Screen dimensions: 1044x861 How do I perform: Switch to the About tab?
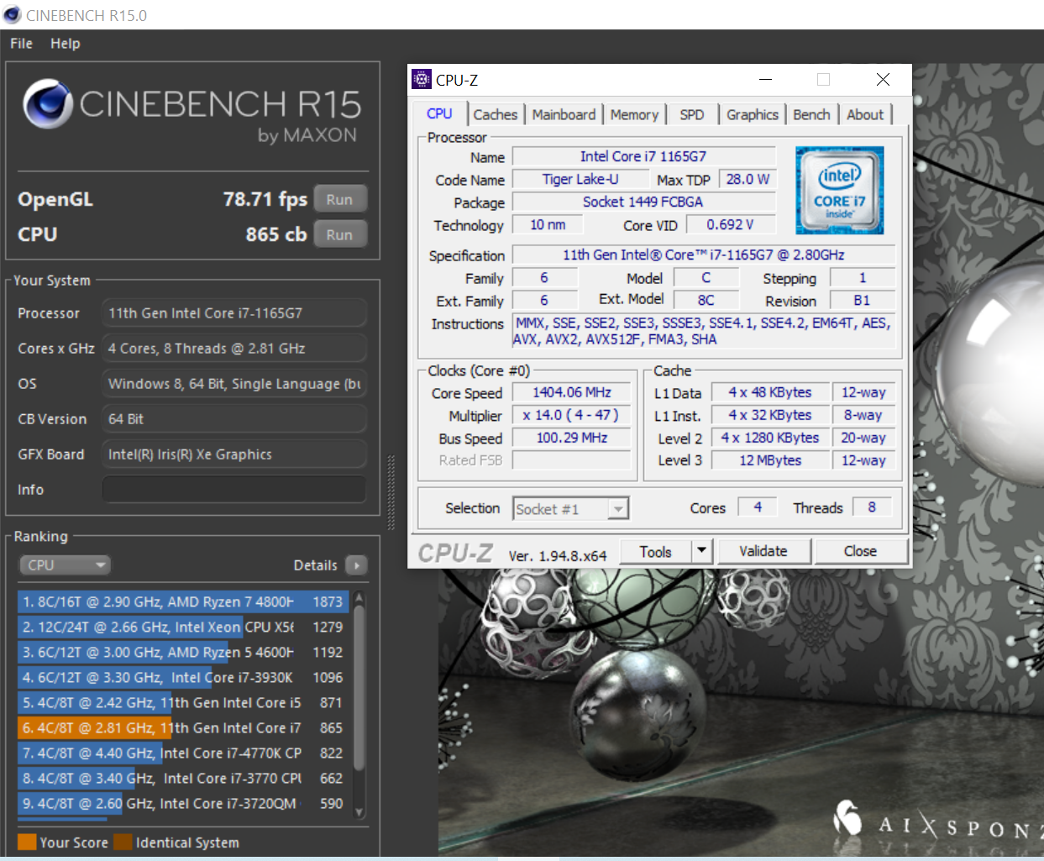(x=865, y=114)
